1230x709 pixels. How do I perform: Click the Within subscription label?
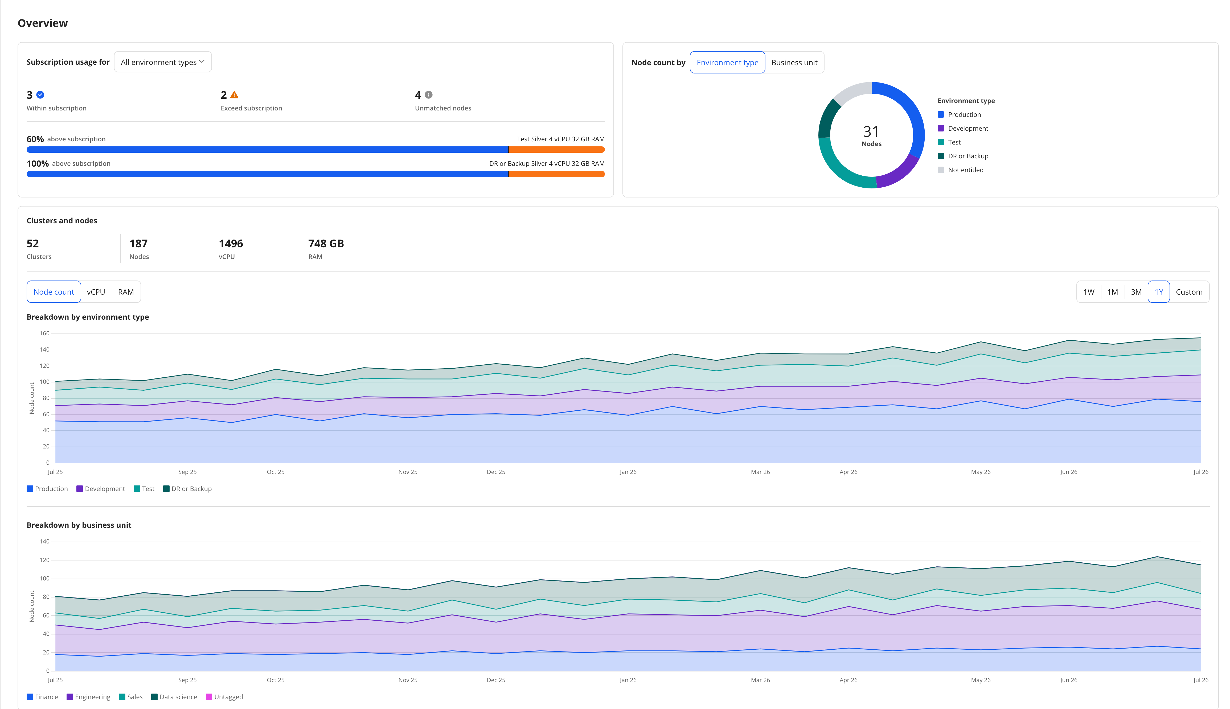coord(56,108)
